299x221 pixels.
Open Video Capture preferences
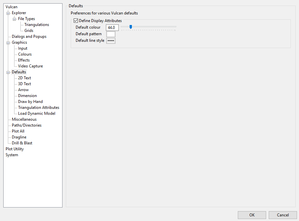coord(30,66)
